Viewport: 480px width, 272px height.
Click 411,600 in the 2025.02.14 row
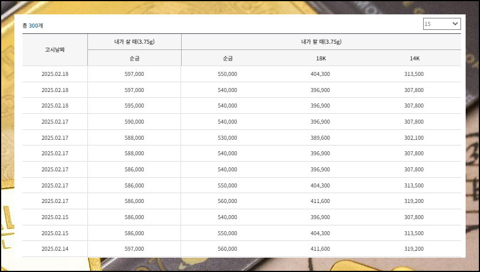click(320, 249)
